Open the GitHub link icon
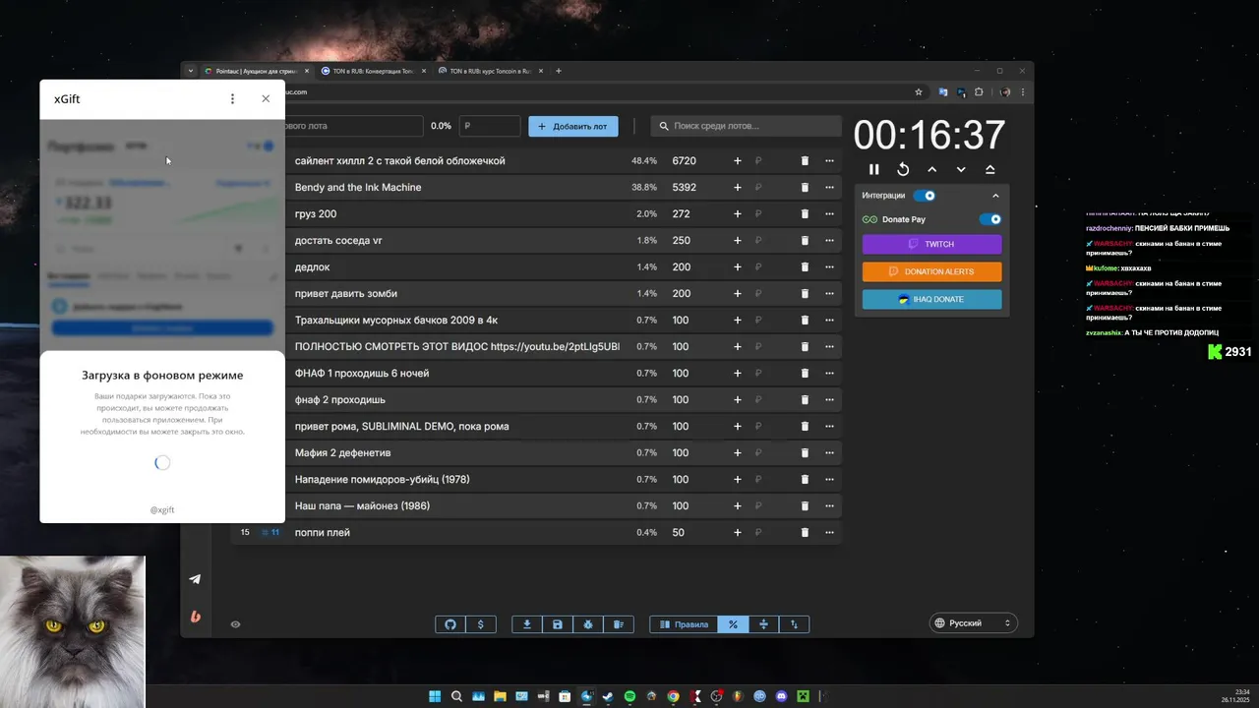 [450, 624]
